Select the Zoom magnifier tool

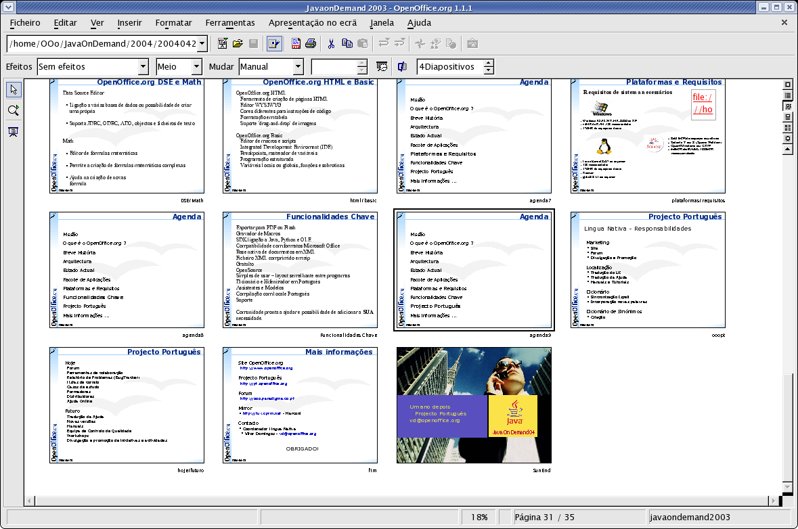13,110
